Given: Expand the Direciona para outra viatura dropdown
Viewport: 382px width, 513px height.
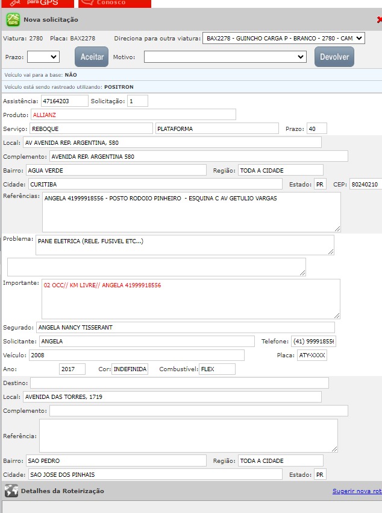Looking at the screenshot, I should click(x=284, y=38).
